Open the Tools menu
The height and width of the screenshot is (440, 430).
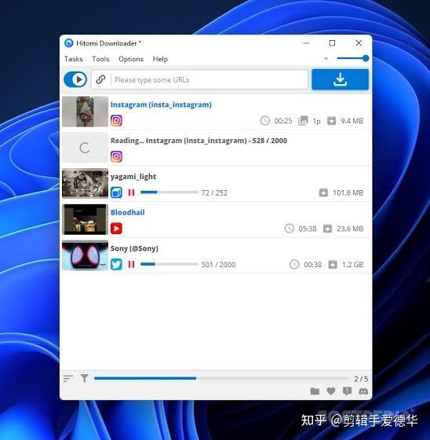(100, 59)
